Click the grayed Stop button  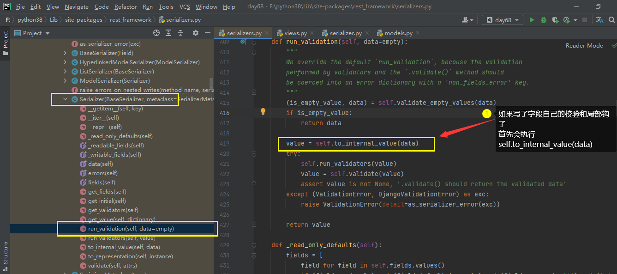[x=585, y=20]
